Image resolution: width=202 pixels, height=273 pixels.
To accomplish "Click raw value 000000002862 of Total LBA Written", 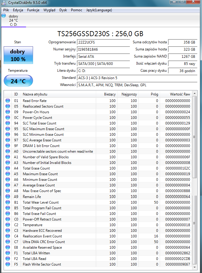I will [177, 253].
